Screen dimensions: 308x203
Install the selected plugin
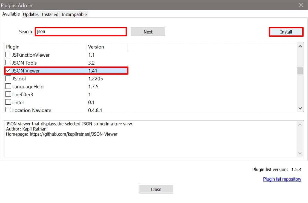(286, 32)
